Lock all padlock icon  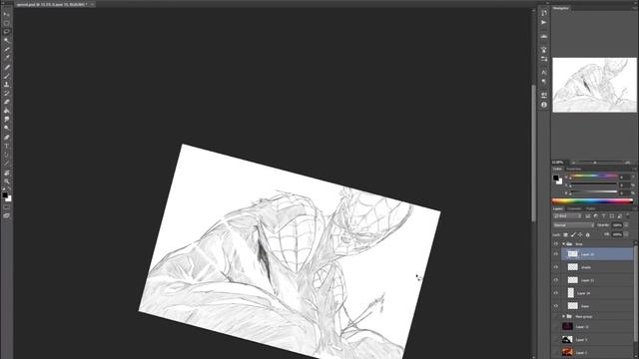[x=588, y=235]
